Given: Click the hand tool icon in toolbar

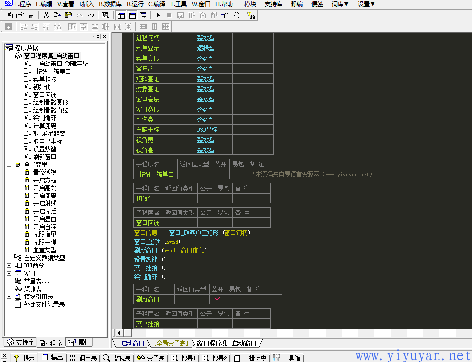Looking at the screenshot, I should (x=236, y=16).
